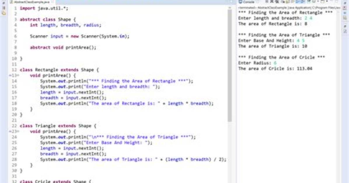Screen dimensions: 349x183
Task: Collapse the Triangle printArea method fold
Action: pos(18,132)
